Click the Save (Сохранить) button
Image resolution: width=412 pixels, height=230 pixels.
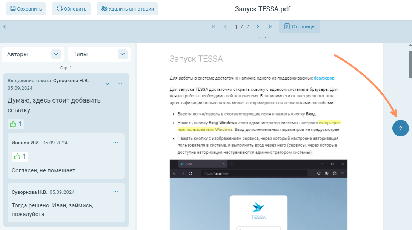26,9
